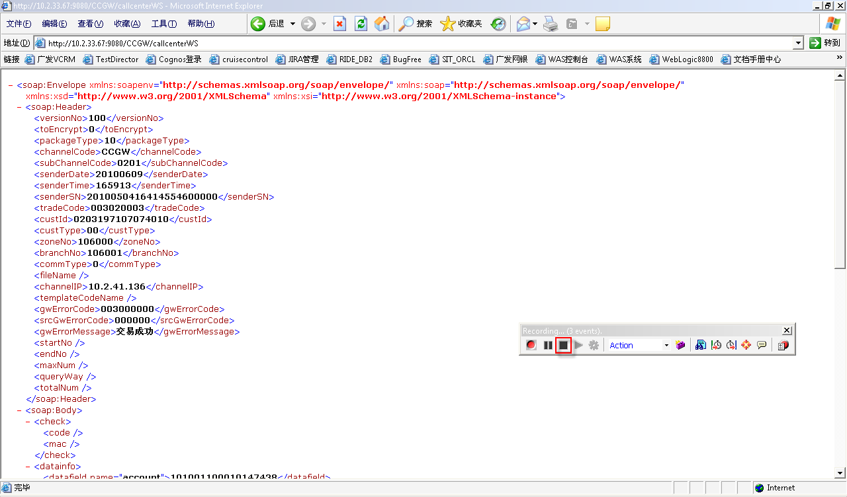The image size is (847, 497).
Task: Collapse the soap:Envelope node
Action: (11, 85)
